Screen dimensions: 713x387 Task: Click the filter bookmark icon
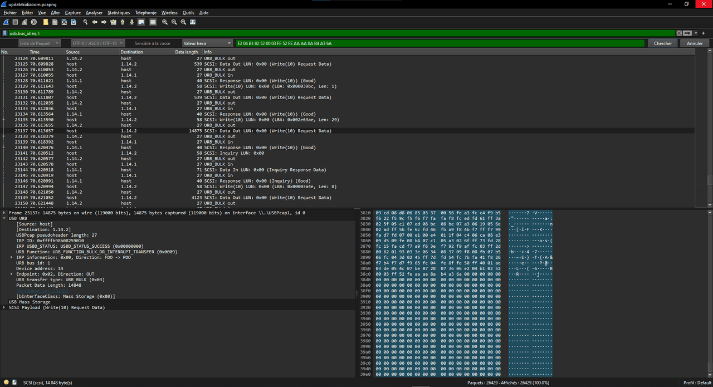(5, 33)
